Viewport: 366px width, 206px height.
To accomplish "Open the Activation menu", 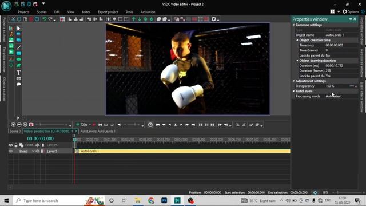I will [148, 12].
